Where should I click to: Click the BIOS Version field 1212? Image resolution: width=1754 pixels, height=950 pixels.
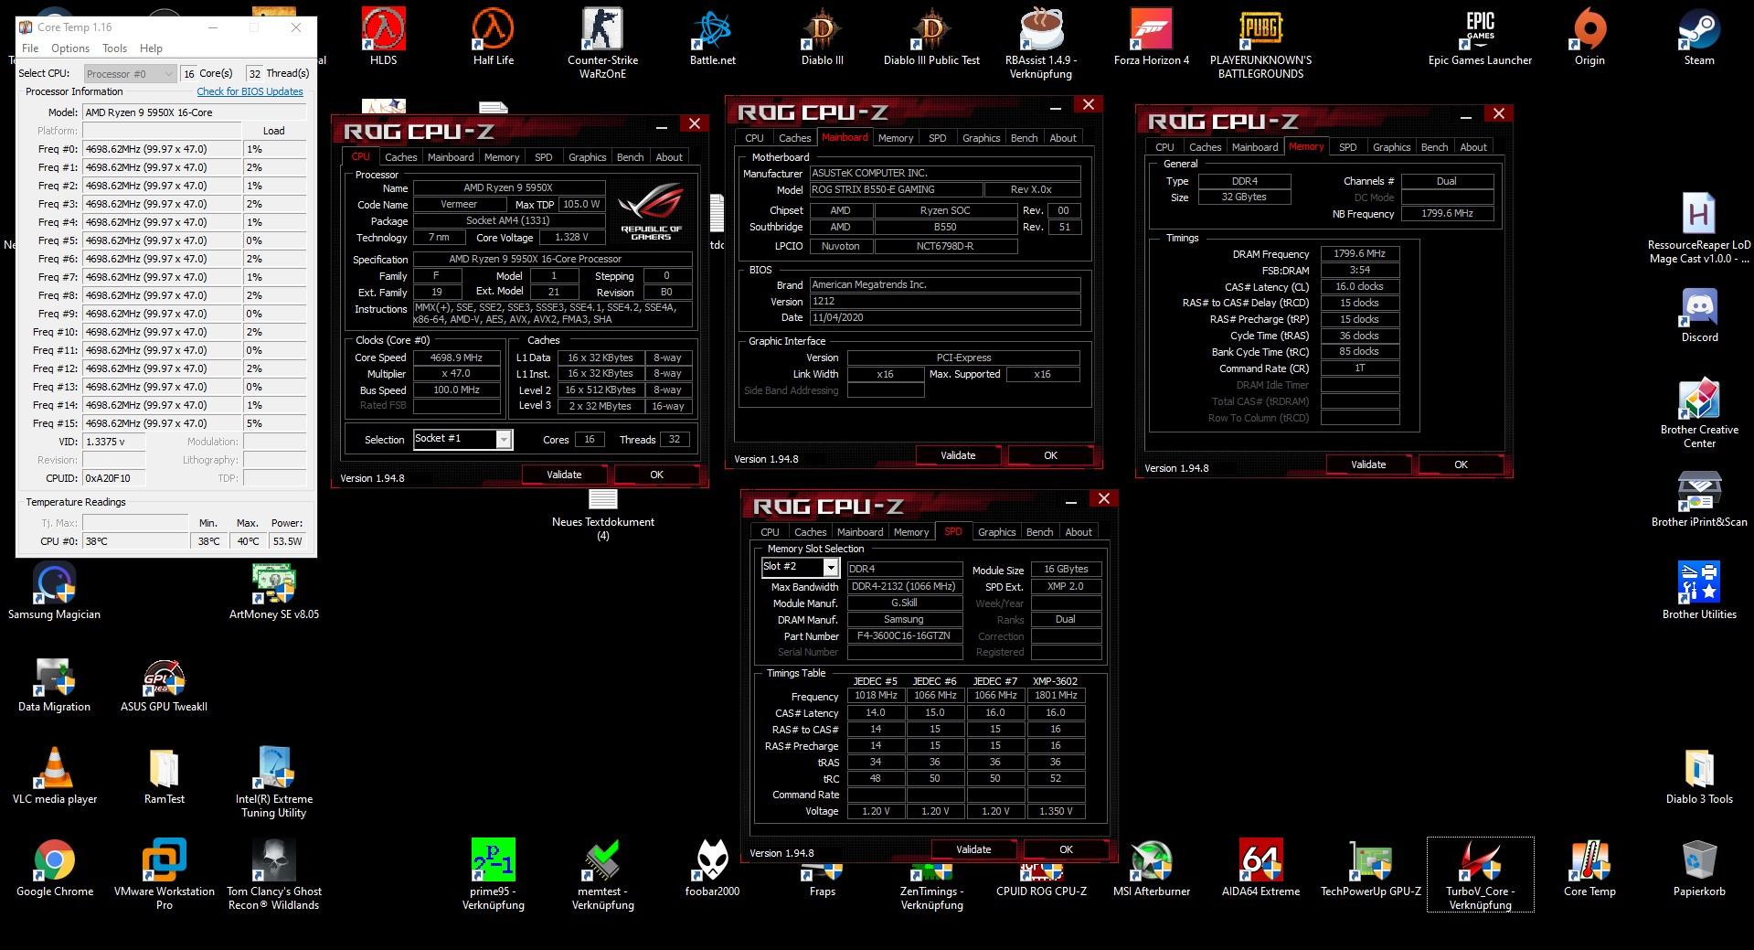tap(945, 301)
